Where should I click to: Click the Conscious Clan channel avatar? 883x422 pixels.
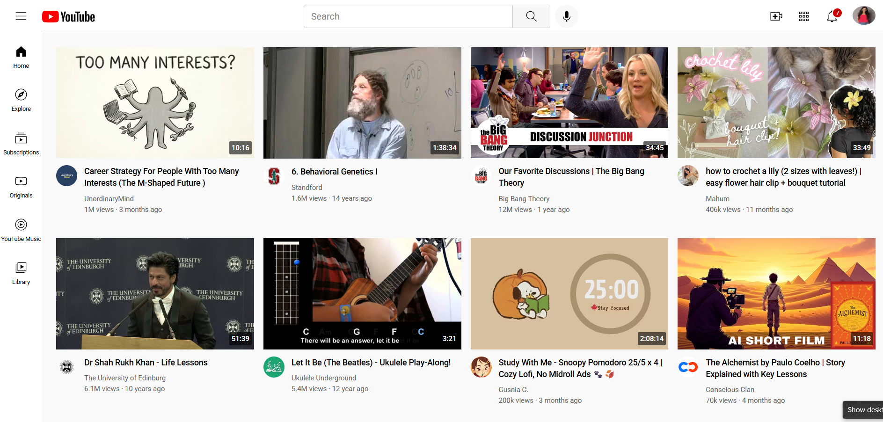(x=688, y=367)
